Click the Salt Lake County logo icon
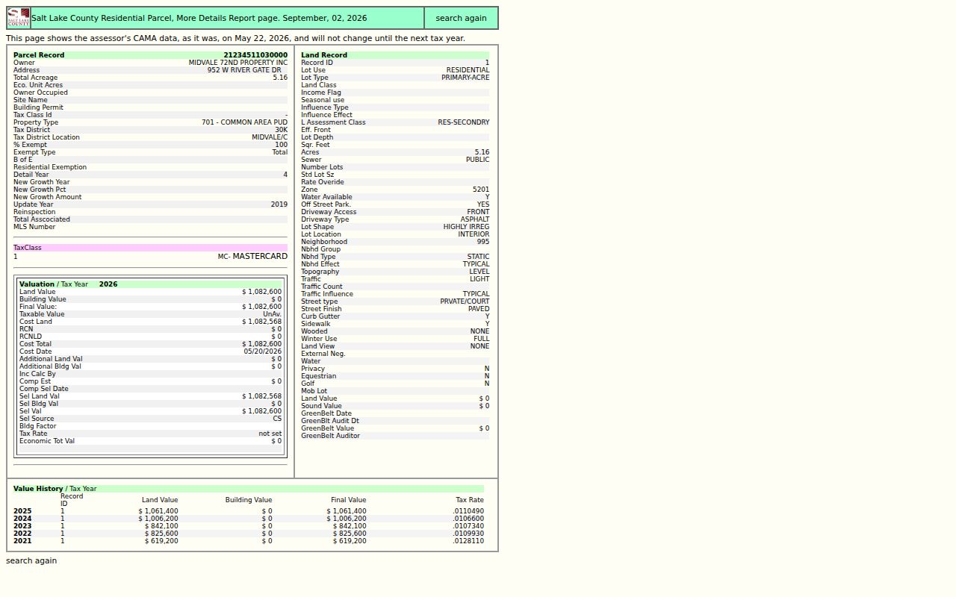Screen dimensions: 956x597 (x=19, y=18)
